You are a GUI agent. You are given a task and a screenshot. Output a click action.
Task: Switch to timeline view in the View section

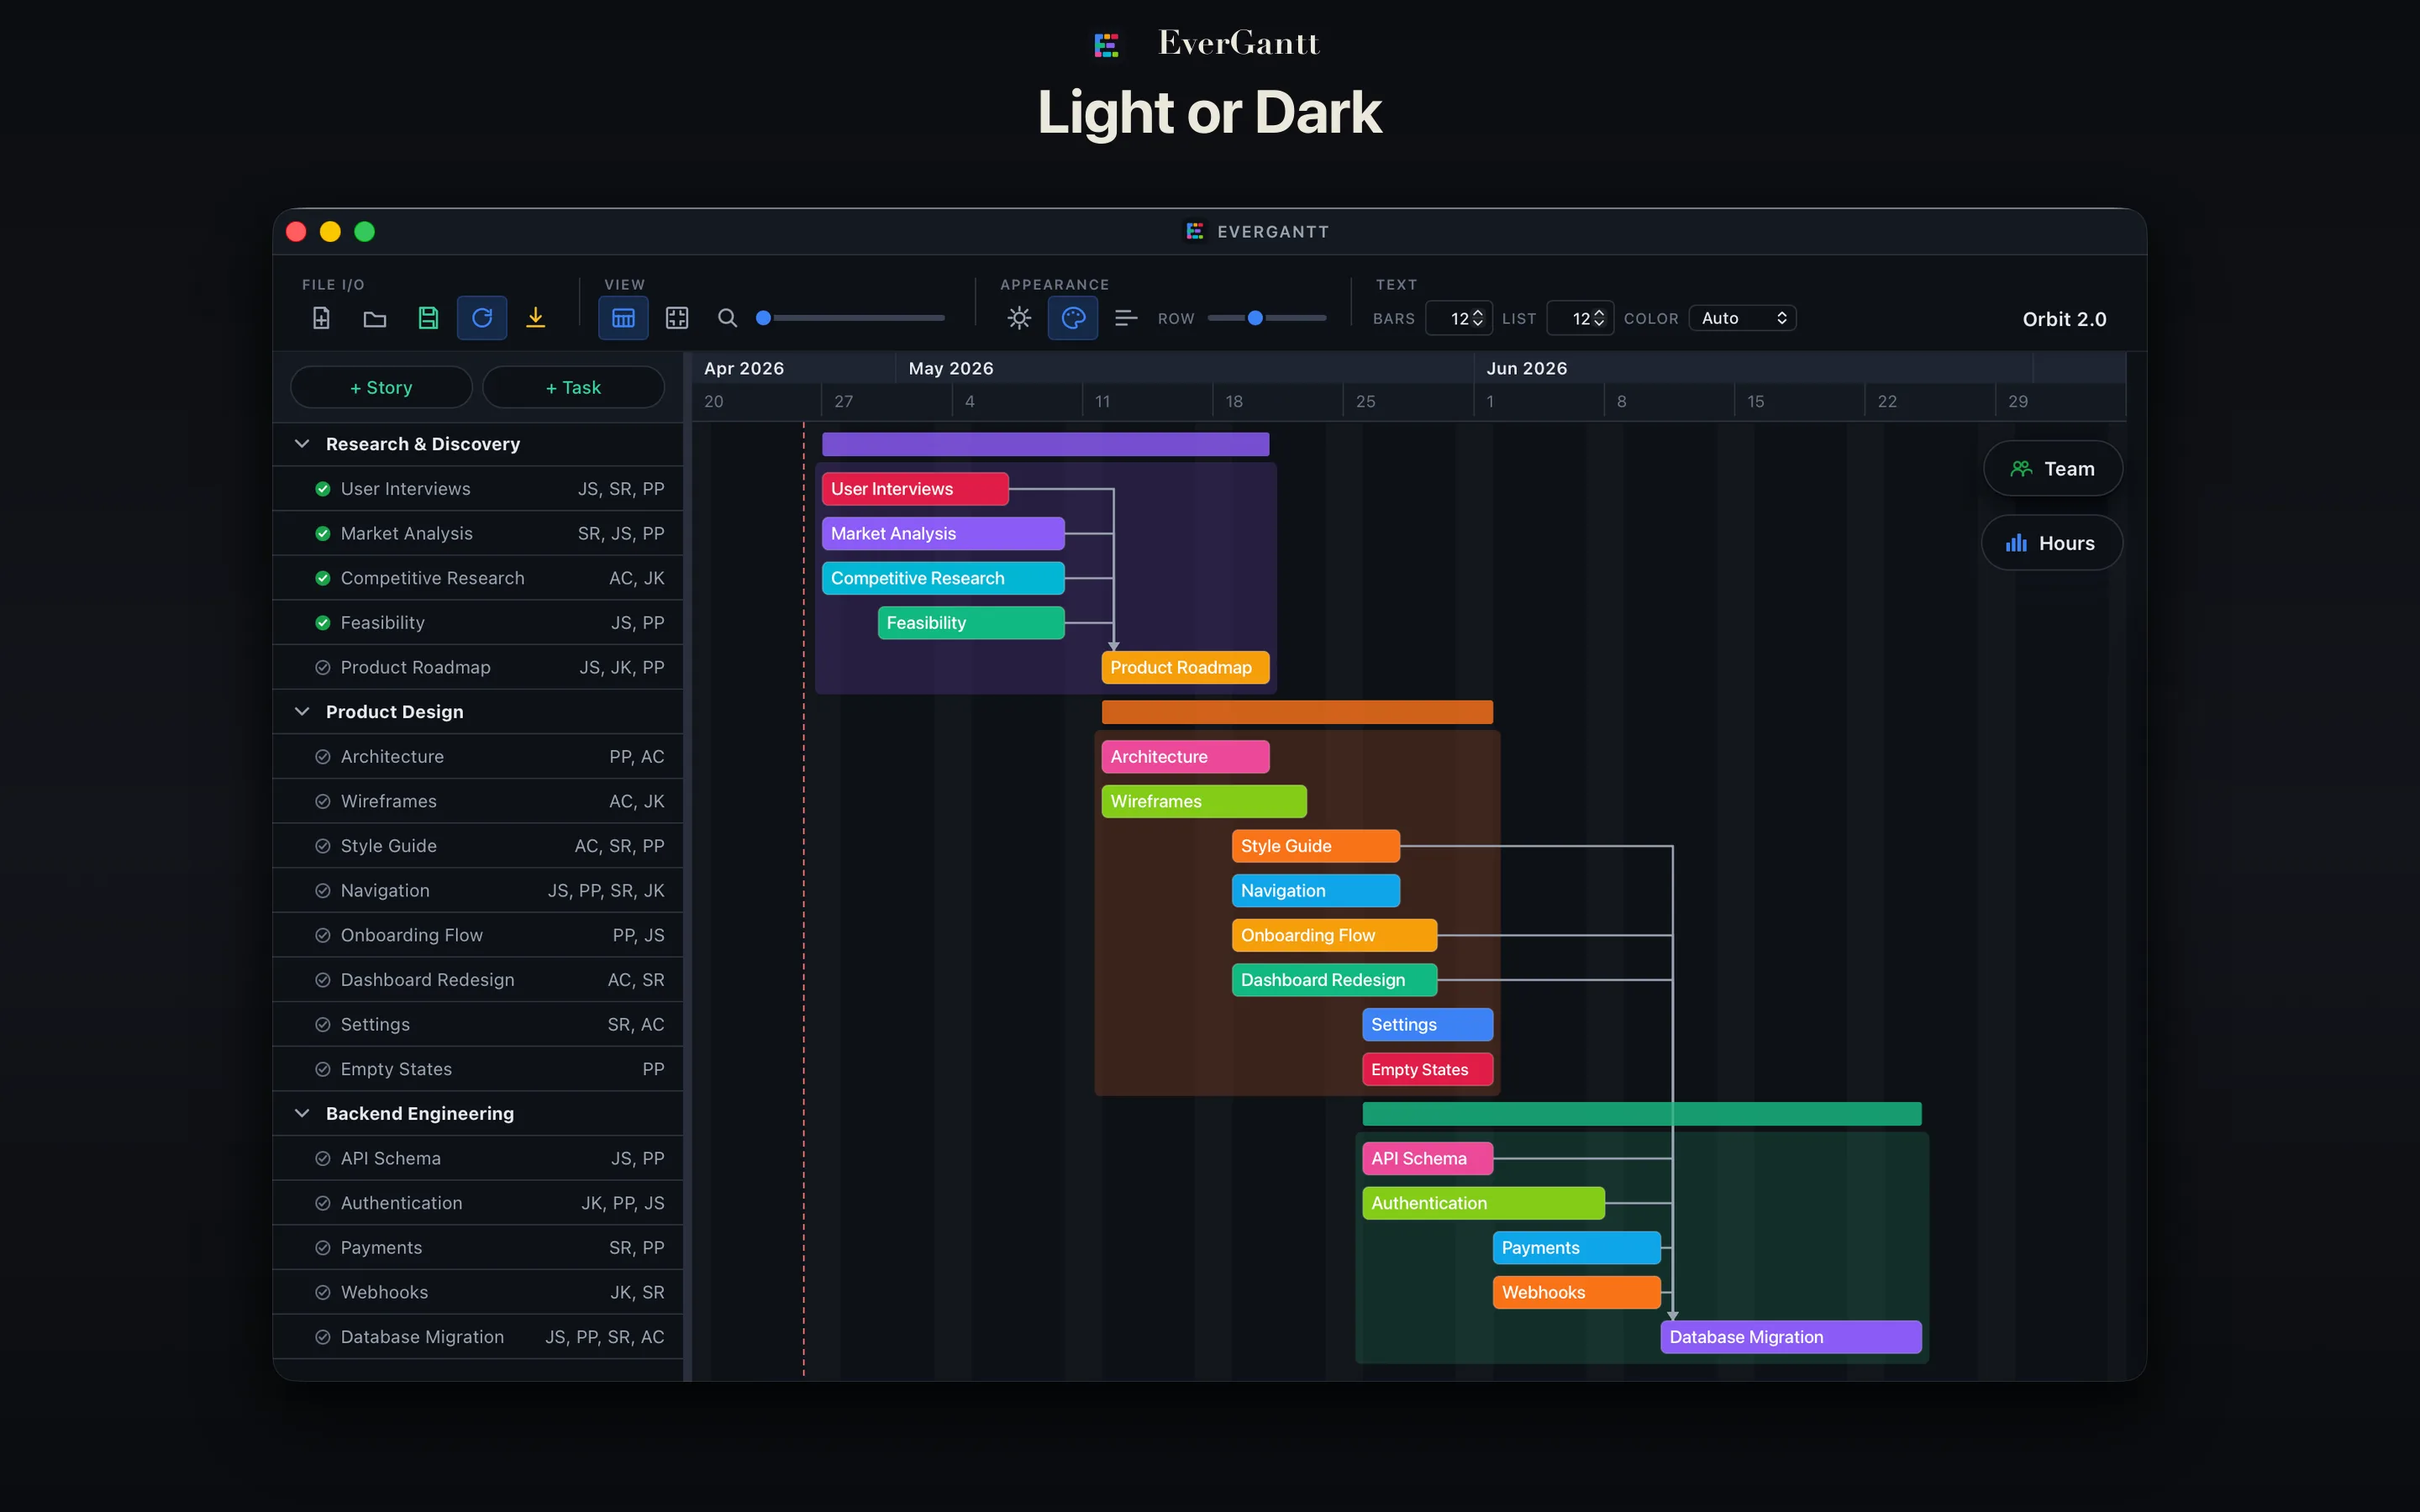[x=622, y=317]
